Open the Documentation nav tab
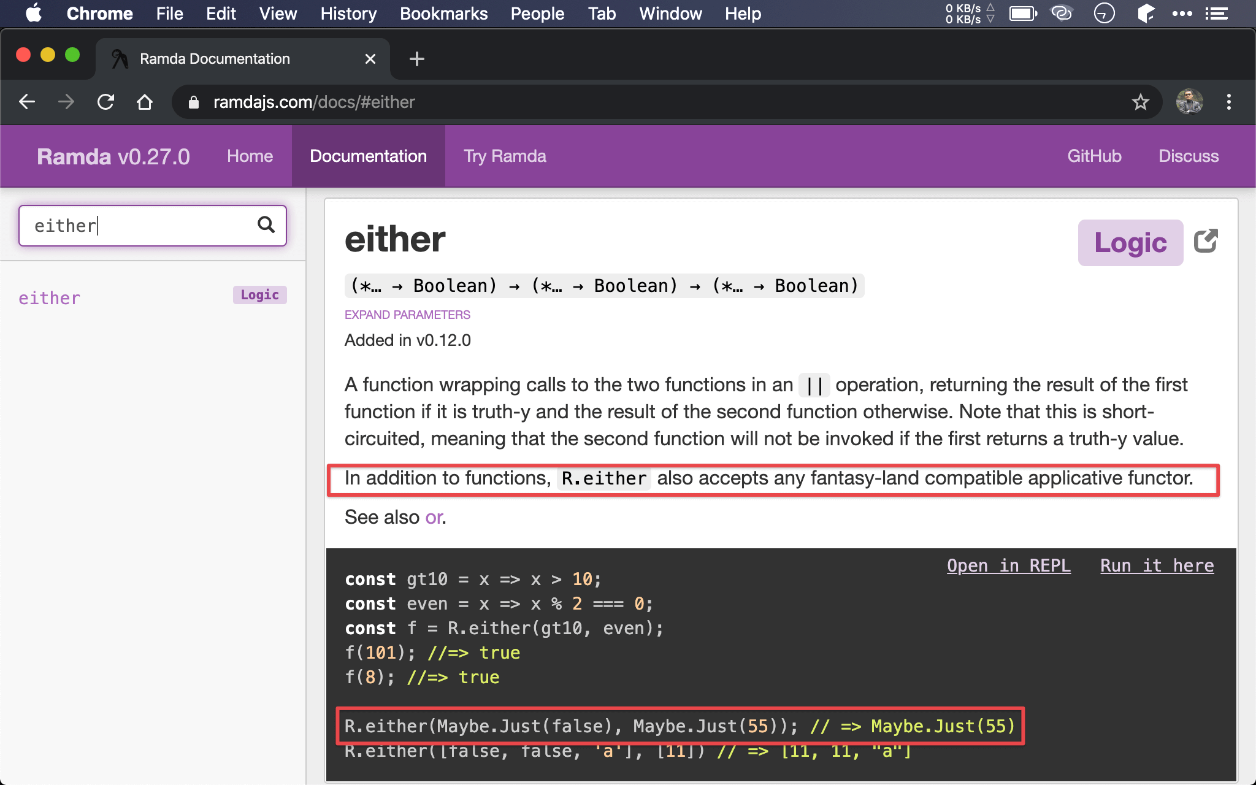The image size is (1256, 785). 368,156
